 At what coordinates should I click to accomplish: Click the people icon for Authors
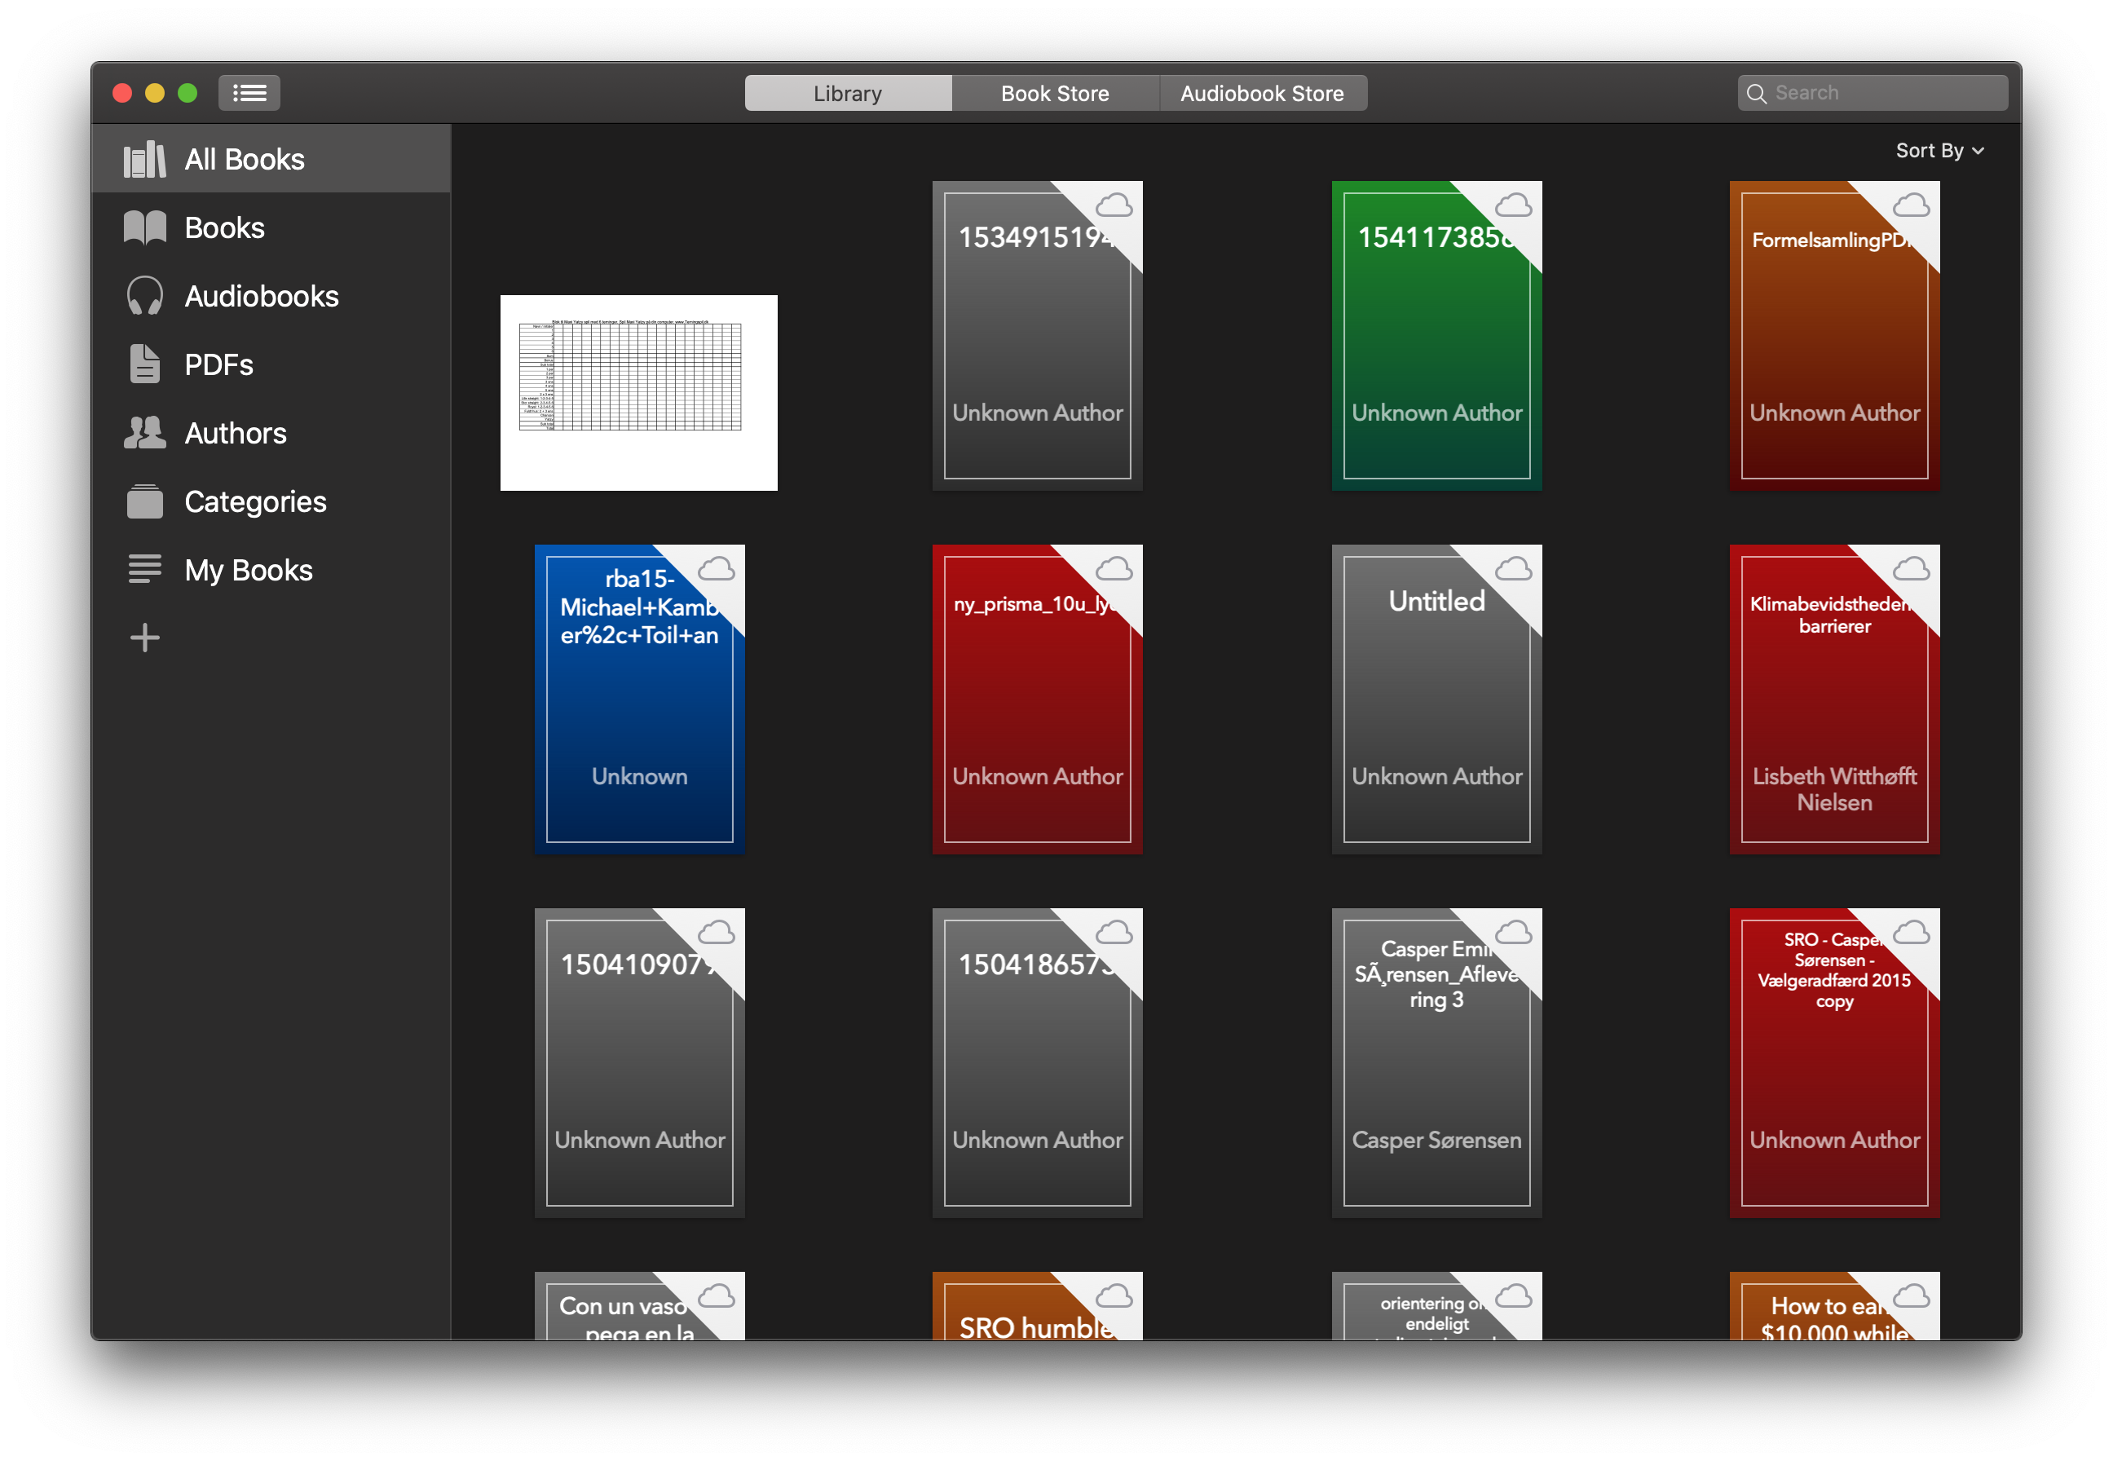144,433
